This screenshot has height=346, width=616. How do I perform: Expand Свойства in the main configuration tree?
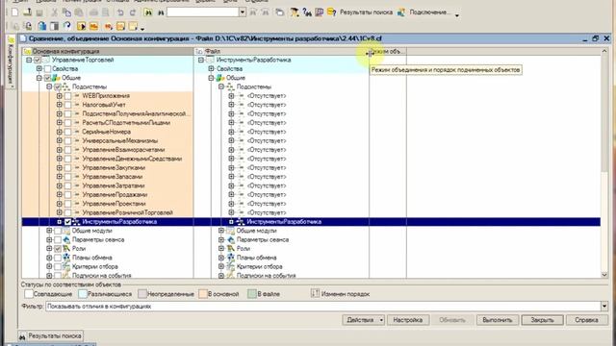pos(39,69)
